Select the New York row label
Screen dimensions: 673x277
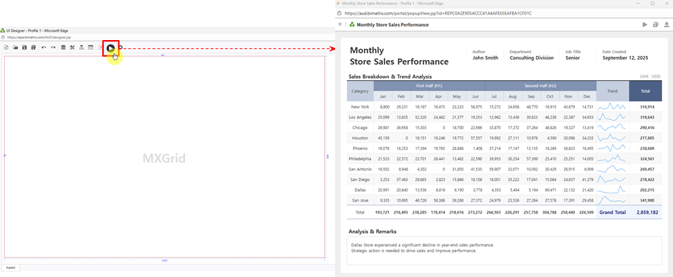coord(360,107)
